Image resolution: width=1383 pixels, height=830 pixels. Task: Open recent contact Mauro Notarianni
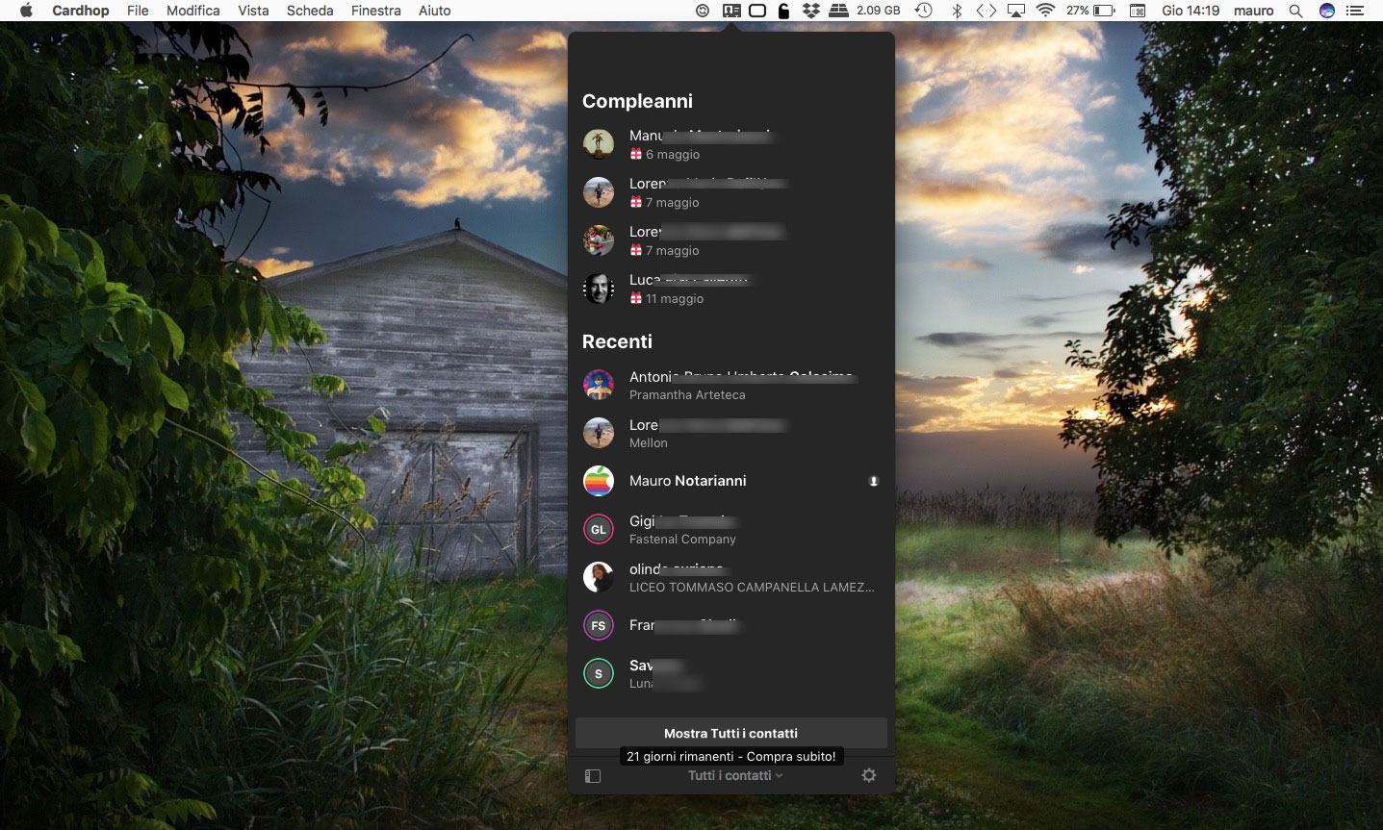[x=731, y=481]
